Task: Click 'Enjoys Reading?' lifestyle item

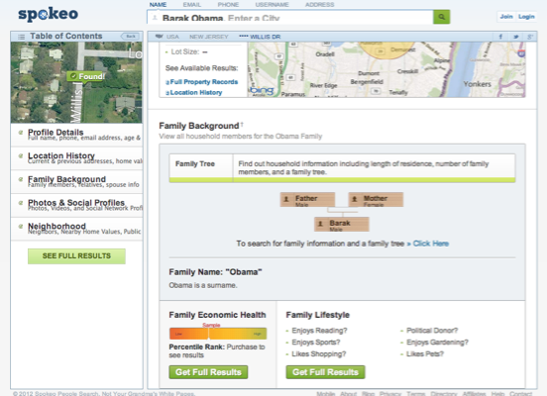Action: click(319, 331)
